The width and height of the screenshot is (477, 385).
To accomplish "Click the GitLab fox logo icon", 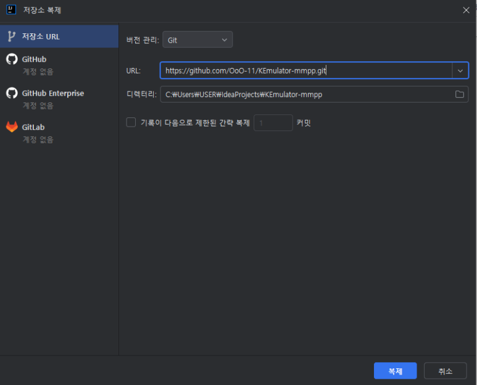I will (12, 127).
